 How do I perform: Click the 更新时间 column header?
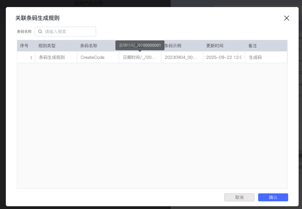[215, 46]
